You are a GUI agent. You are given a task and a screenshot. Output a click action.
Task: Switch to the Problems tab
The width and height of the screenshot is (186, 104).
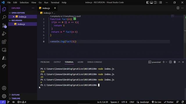pos(45,62)
